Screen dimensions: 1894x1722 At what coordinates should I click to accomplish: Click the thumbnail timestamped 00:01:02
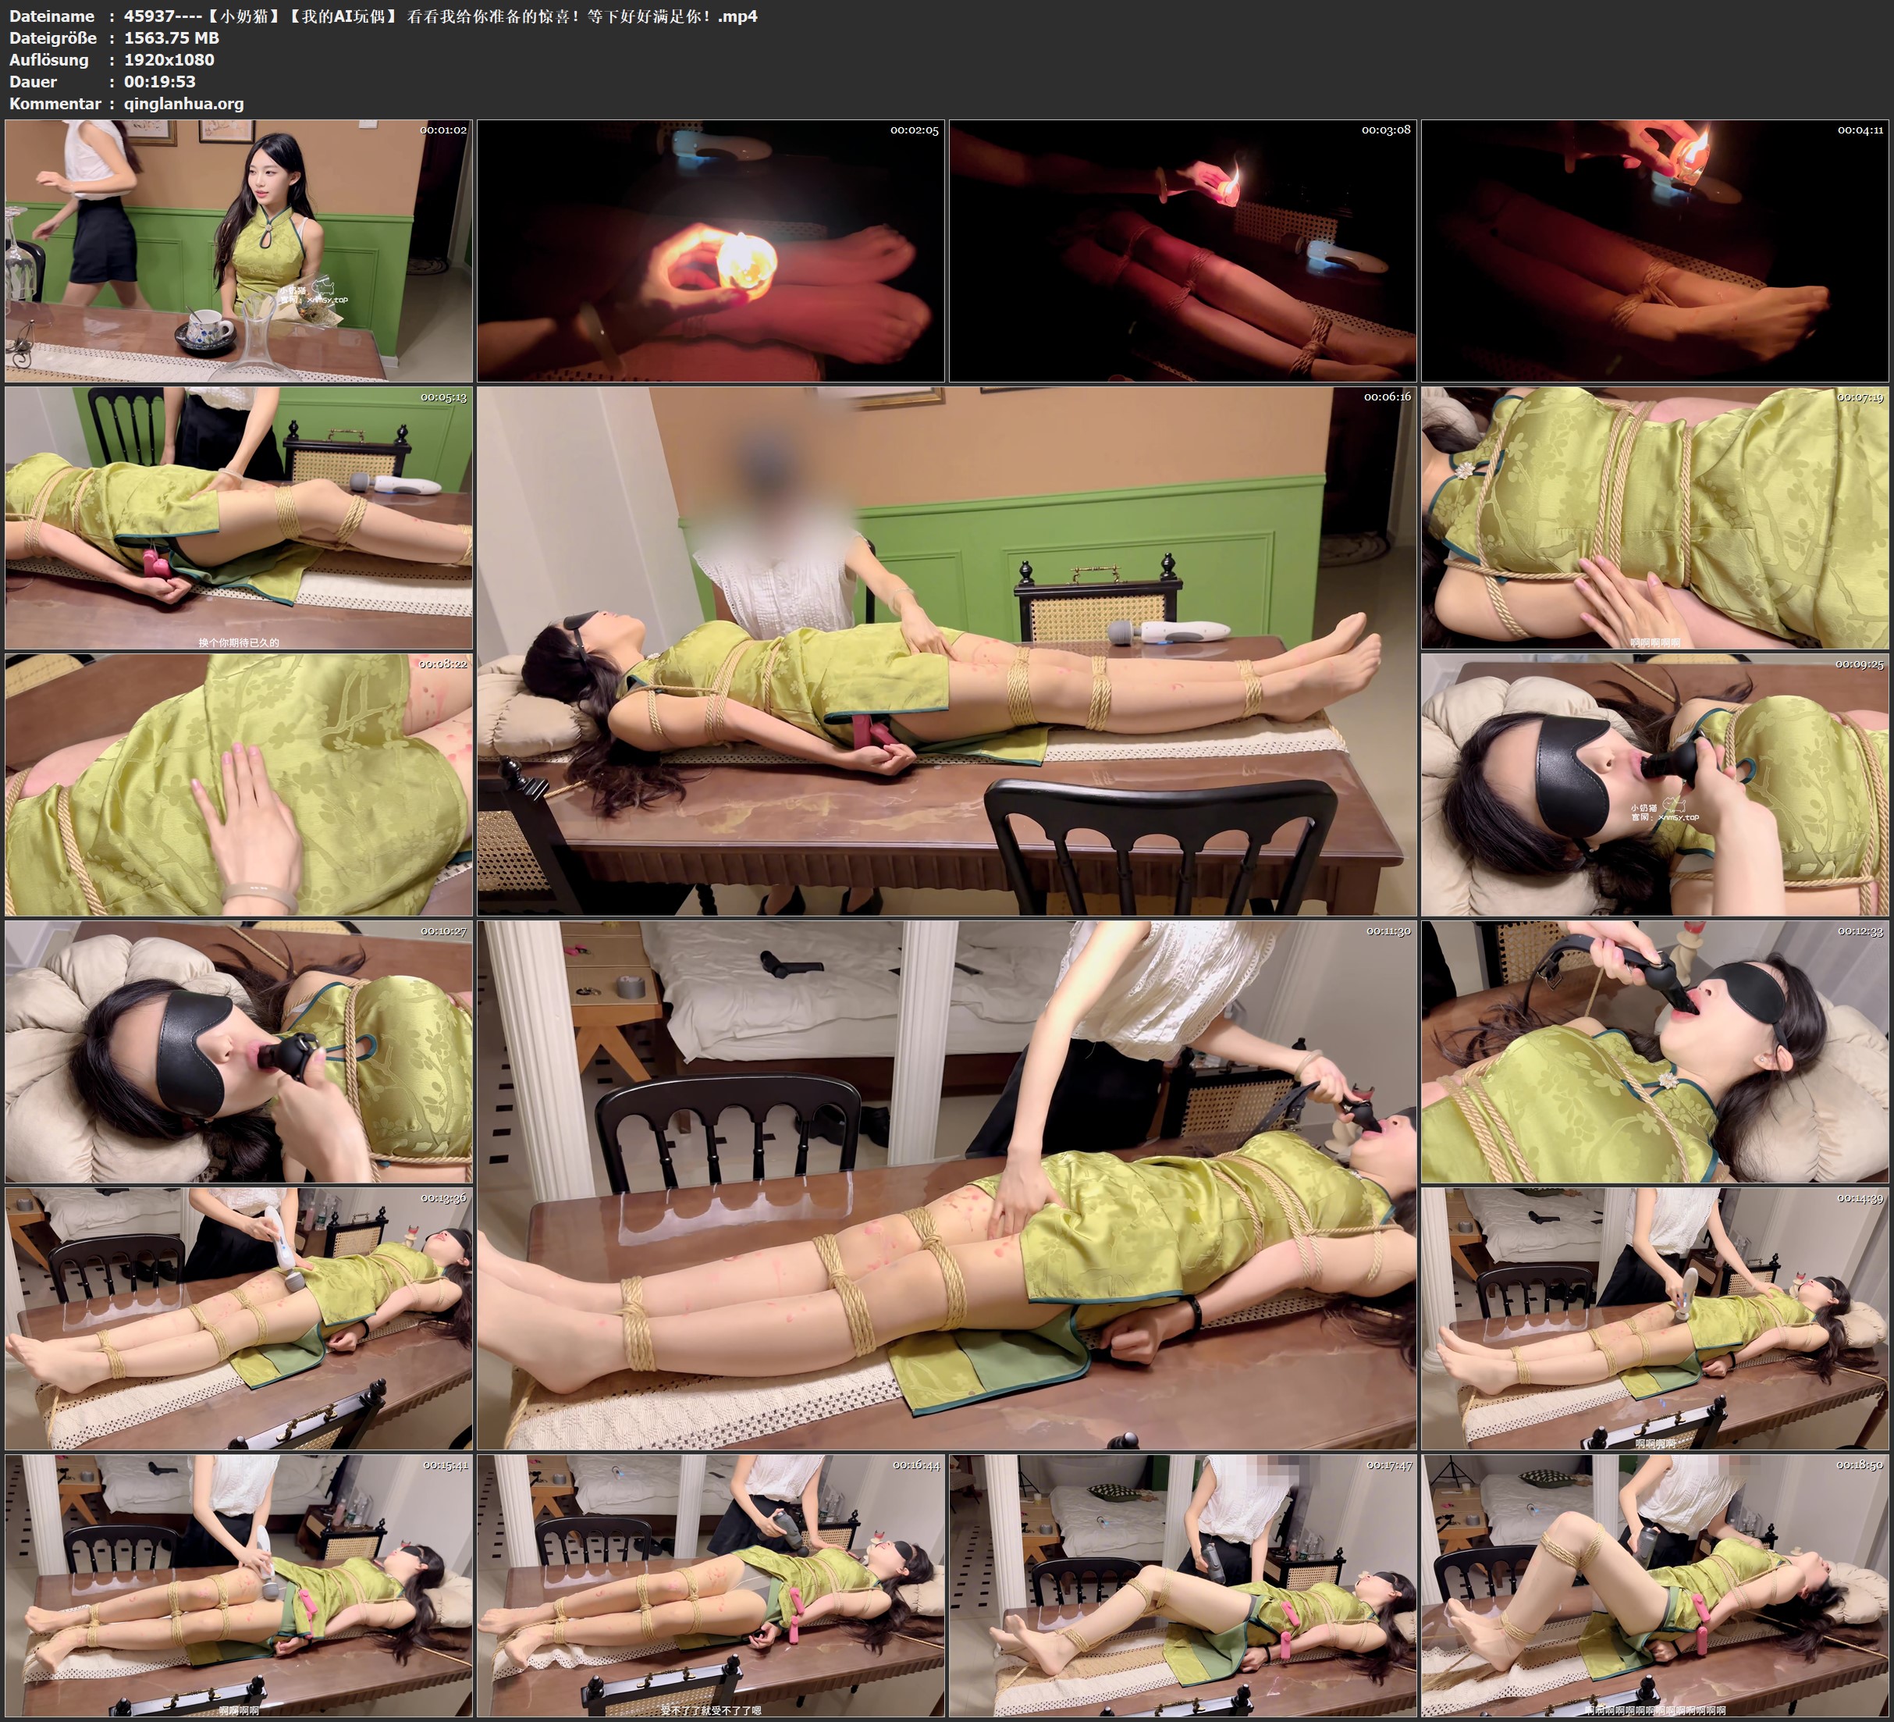[x=239, y=251]
